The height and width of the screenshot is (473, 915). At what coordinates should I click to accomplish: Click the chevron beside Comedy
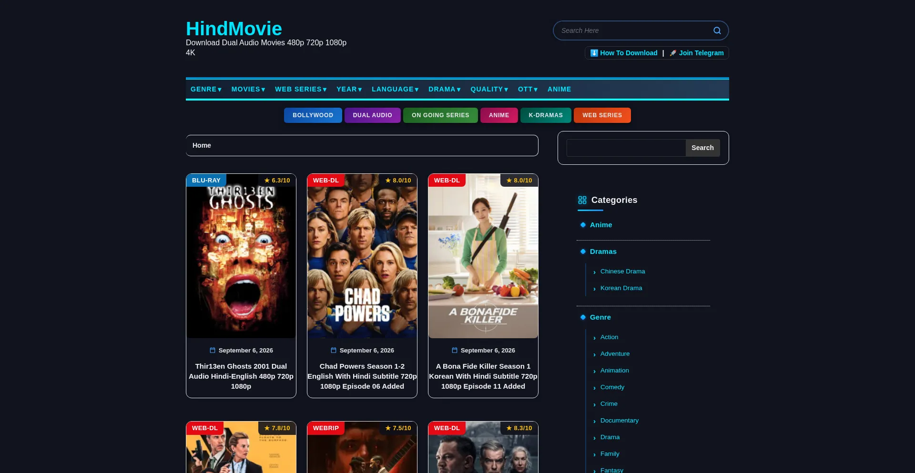pyautogui.click(x=595, y=388)
